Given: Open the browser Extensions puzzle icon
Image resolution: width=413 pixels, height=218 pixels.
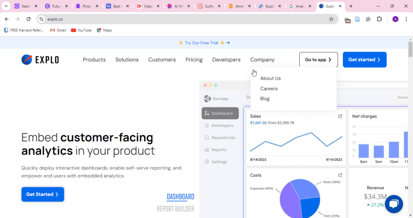Looking at the screenshot, I should tap(379, 19).
